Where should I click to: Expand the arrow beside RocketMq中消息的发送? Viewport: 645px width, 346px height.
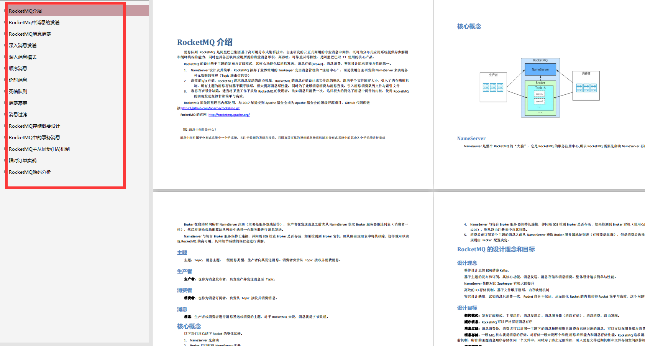[x=5, y=22]
